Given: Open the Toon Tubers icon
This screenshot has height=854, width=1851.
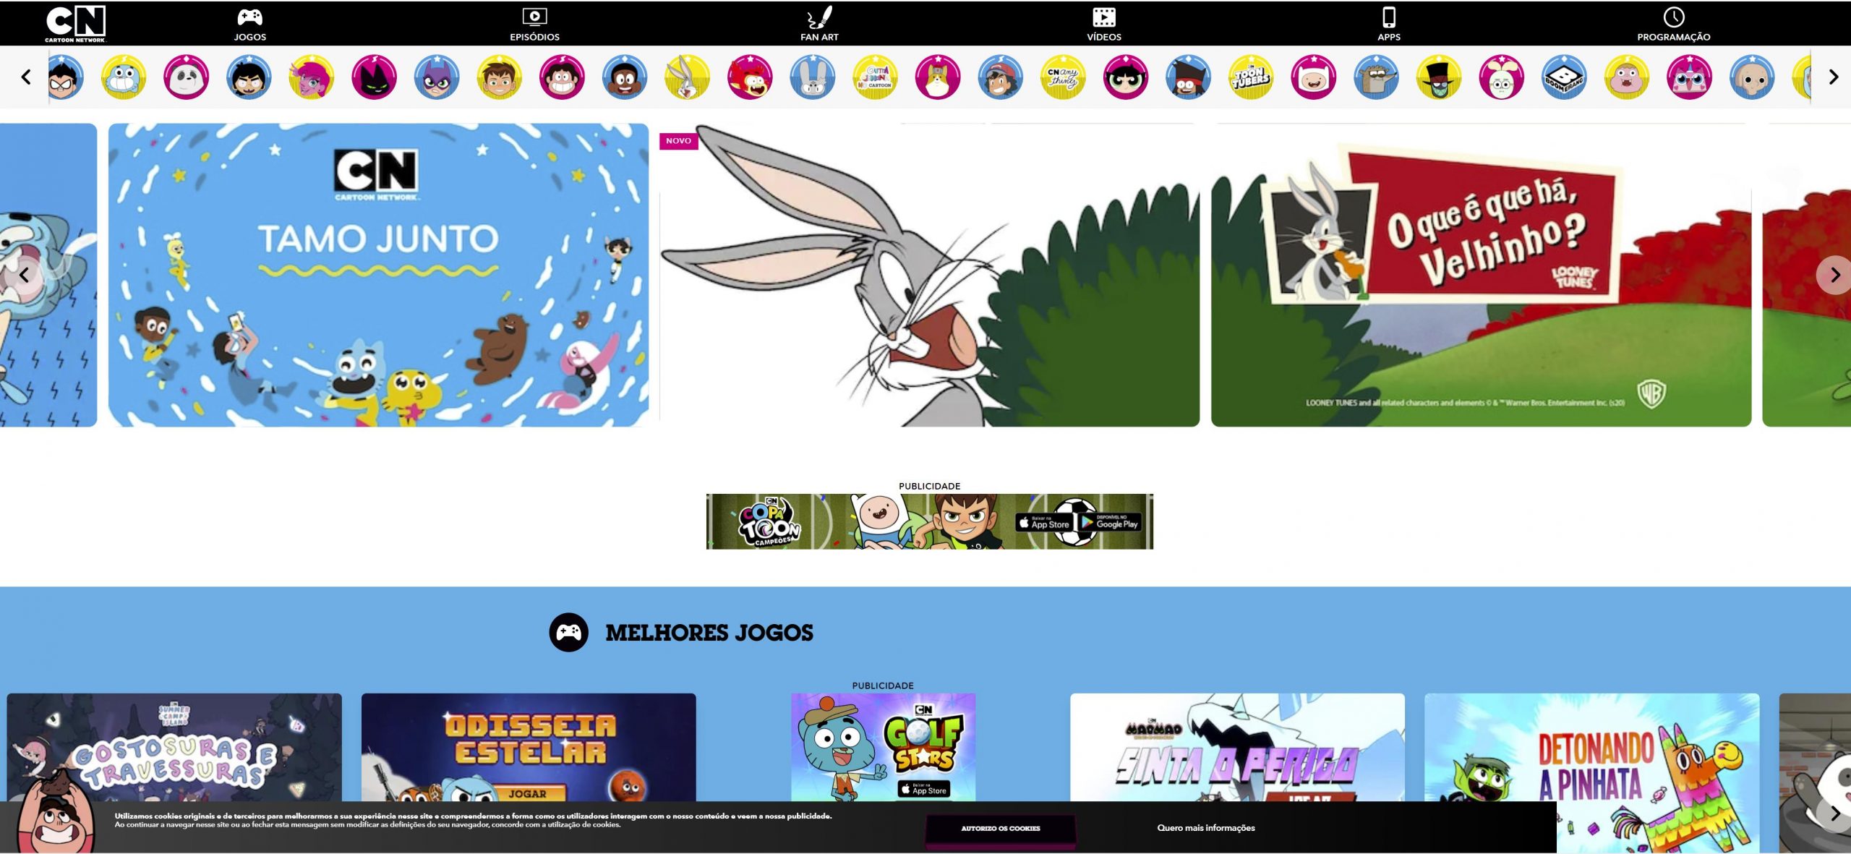Looking at the screenshot, I should tap(1252, 77).
